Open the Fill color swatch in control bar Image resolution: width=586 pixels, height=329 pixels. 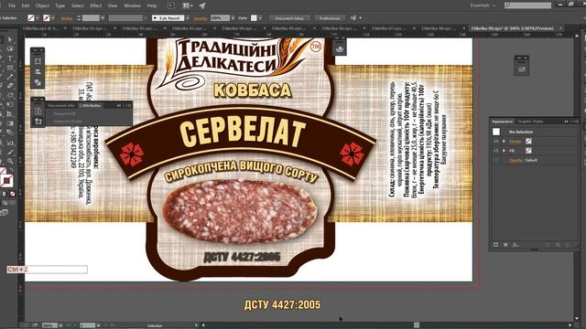31,18
